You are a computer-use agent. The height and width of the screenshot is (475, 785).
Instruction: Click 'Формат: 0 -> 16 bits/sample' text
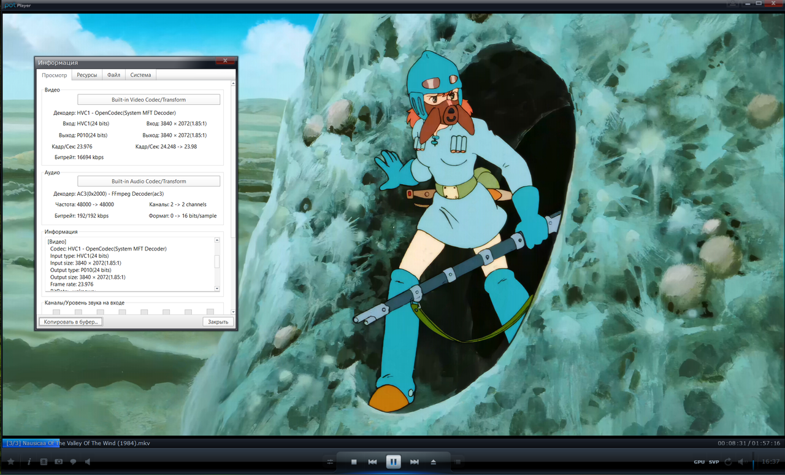pyautogui.click(x=183, y=216)
